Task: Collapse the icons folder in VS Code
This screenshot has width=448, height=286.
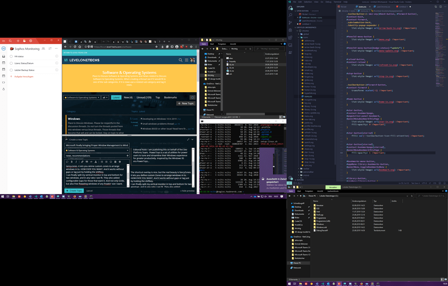Action: point(306,38)
